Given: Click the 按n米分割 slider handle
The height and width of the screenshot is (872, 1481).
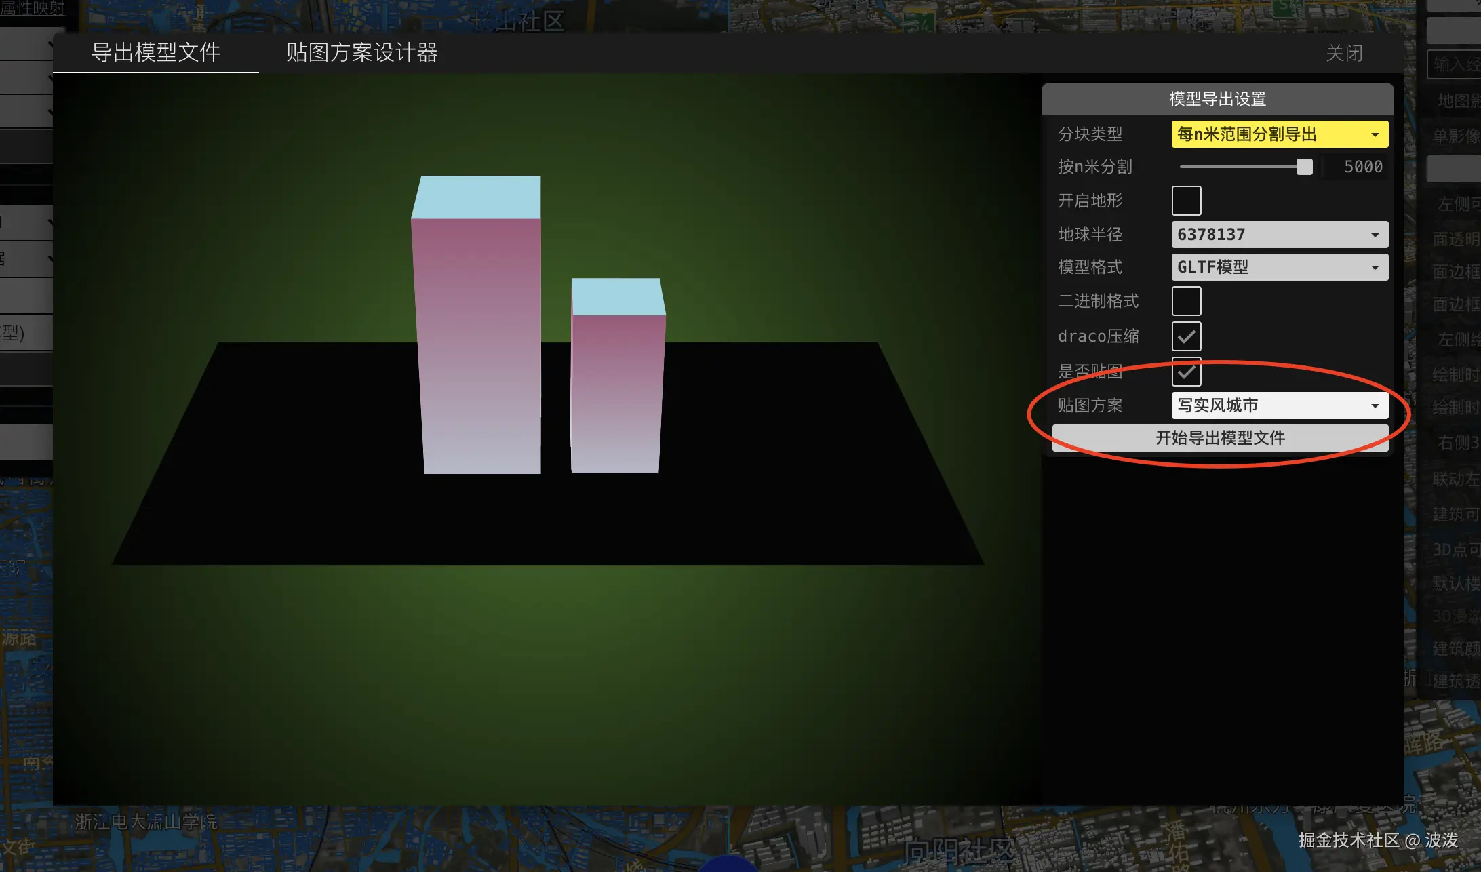Looking at the screenshot, I should [x=1304, y=167].
